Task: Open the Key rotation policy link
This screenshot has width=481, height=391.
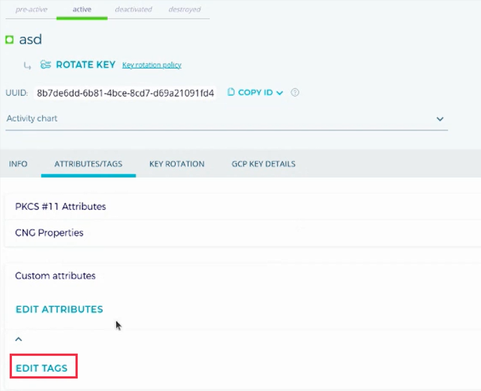Action: (151, 65)
